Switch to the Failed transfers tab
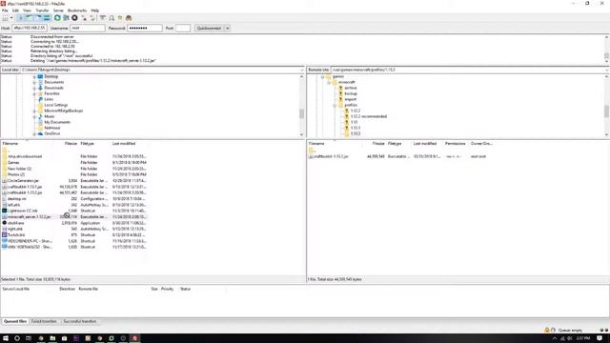The image size is (610, 343). pos(44,322)
